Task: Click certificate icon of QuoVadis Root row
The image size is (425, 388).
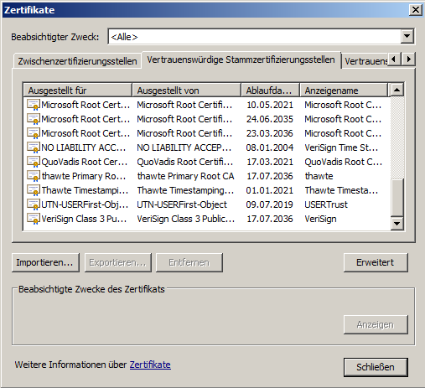Action: (33, 162)
